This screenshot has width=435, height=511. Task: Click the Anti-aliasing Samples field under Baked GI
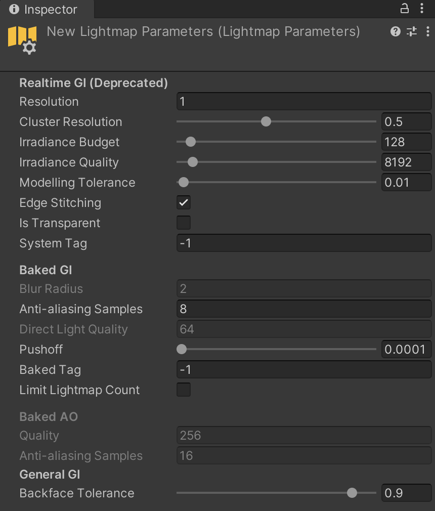coord(303,309)
